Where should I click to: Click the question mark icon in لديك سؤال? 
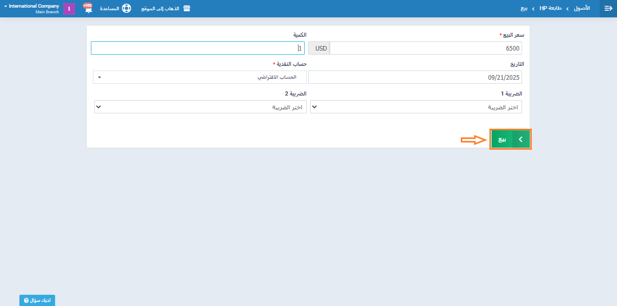coord(27,301)
